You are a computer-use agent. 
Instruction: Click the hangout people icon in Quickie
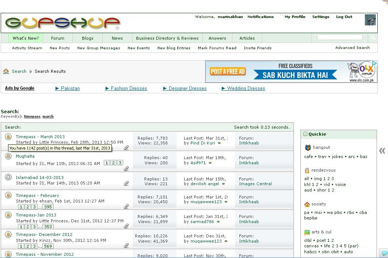pyautogui.click(x=307, y=148)
